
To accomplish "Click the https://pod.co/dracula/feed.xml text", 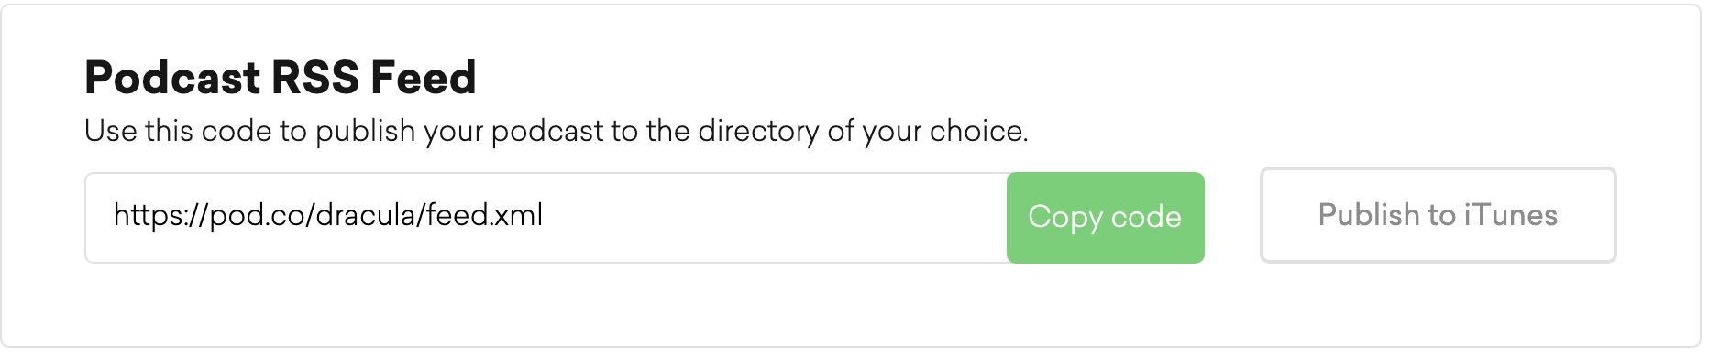I will coord(328,216).
